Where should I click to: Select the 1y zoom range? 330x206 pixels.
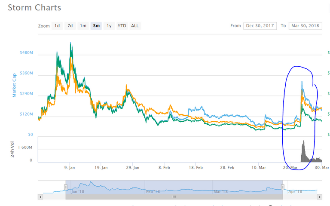(x=109, y=26)
